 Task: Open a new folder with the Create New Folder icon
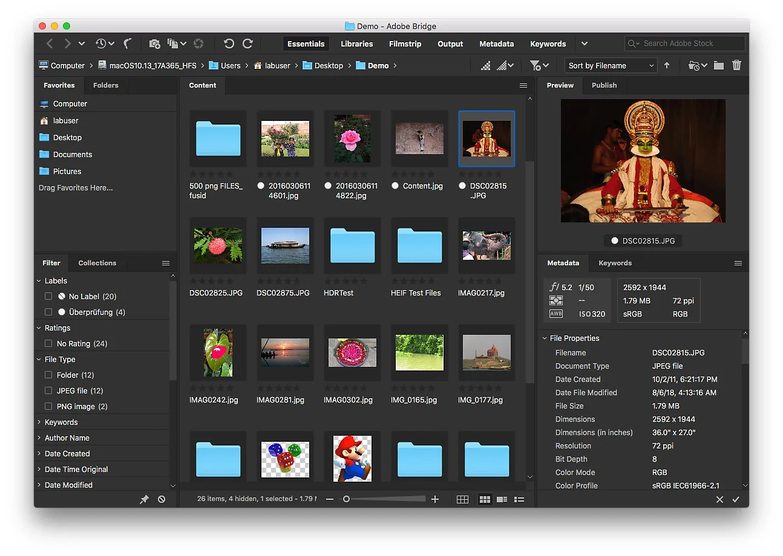(x=718, y=65)
